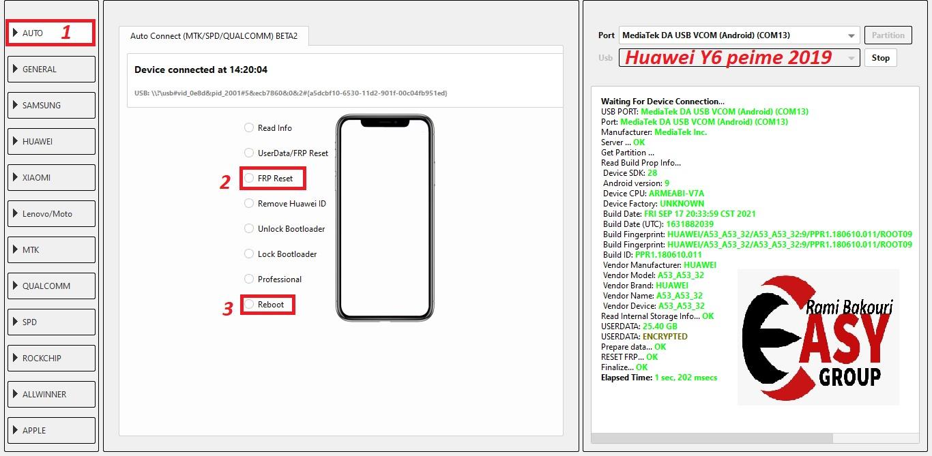Expand the GENERAL sidebar section
Viewport: 932px width, 456px height.
pyautogui.click(x=51, y=69)
